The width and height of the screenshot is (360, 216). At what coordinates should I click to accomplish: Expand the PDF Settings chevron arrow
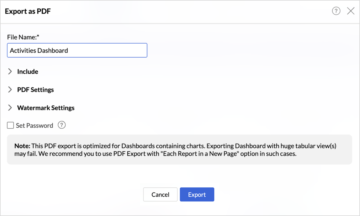tap(10, 90)
